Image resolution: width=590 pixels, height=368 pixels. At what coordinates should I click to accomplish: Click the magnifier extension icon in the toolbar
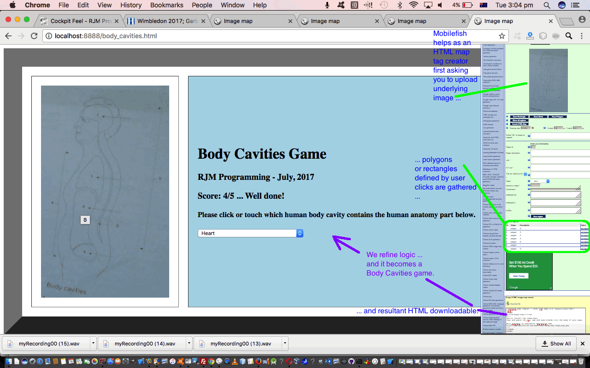point(569,36)
